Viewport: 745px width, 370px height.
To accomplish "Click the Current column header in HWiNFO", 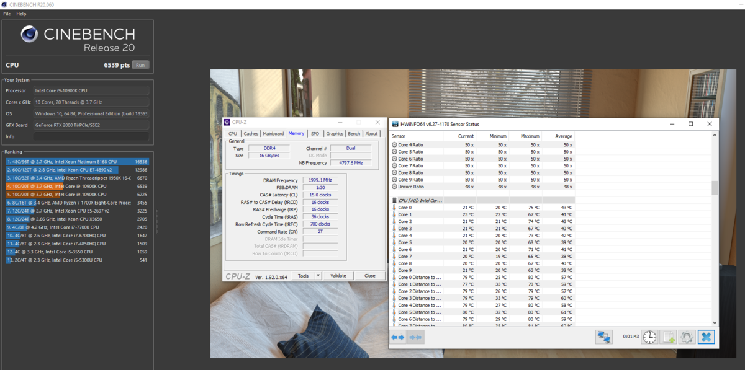I will (x=459, y=136).
